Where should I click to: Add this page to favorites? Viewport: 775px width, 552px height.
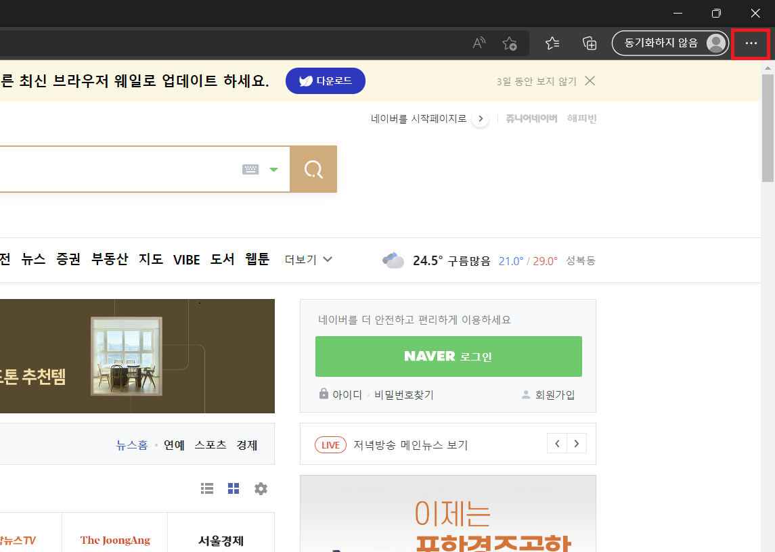coord(510,43)
